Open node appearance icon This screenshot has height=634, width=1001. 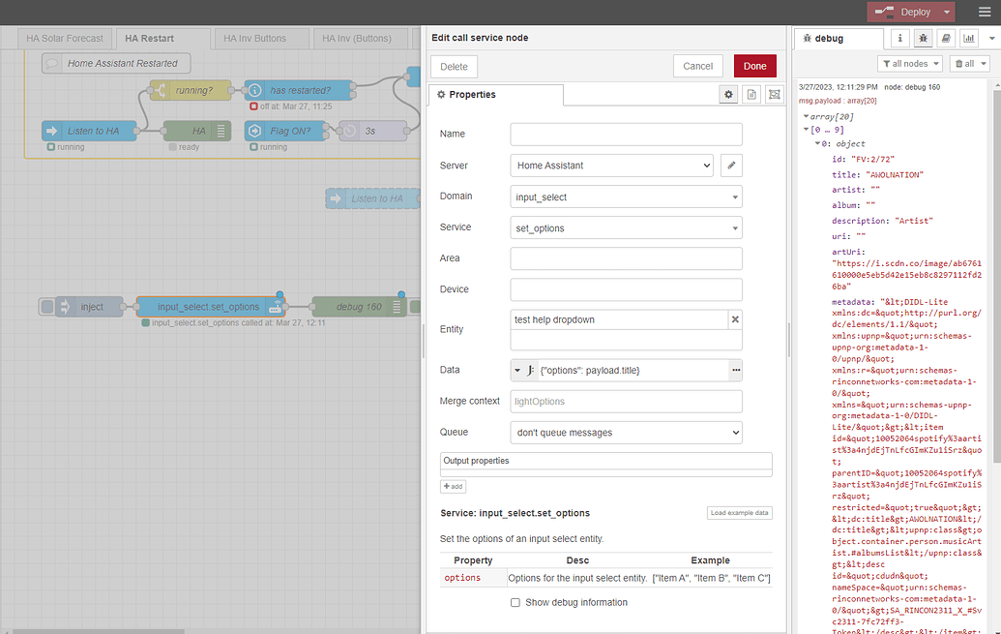[x=775, y=95]
